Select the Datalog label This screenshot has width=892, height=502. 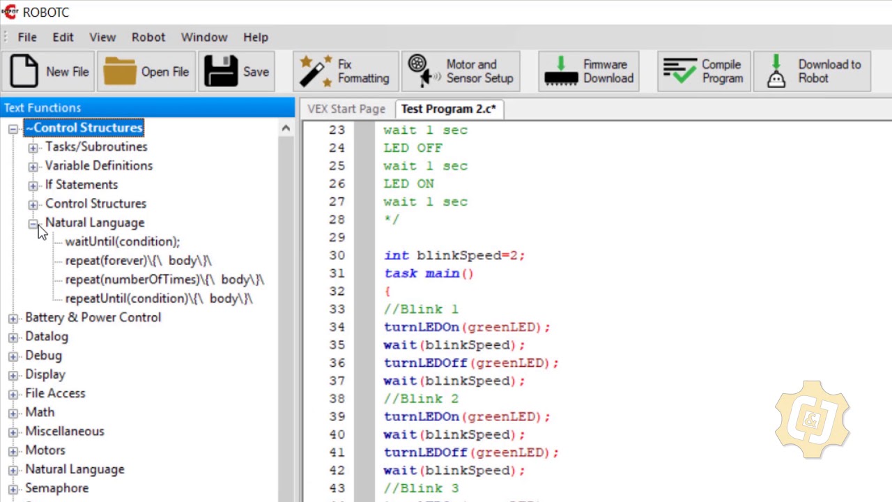point(47,336)
